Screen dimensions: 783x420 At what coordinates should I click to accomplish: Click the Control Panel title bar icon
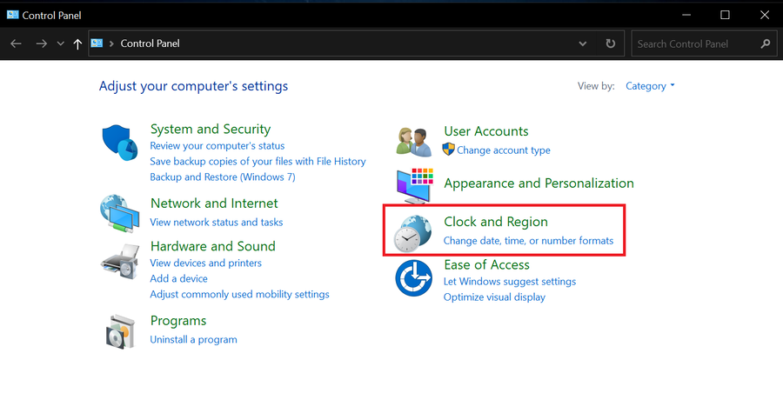12,15
